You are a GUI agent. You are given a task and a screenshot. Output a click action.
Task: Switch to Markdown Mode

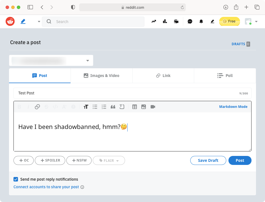point(233,107)
